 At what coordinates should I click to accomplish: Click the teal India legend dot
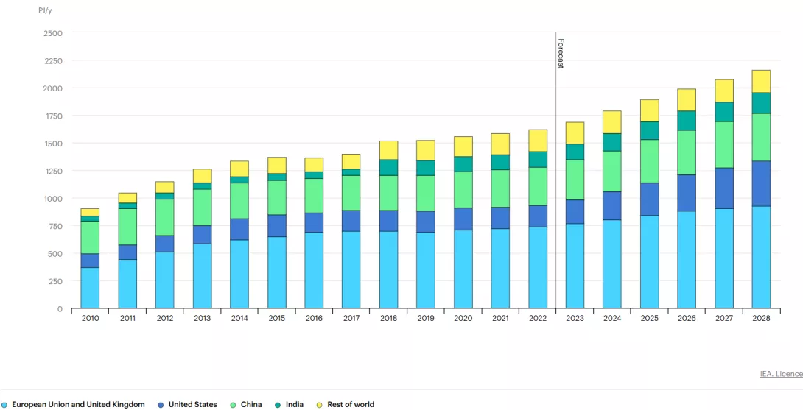pos(278,405)
